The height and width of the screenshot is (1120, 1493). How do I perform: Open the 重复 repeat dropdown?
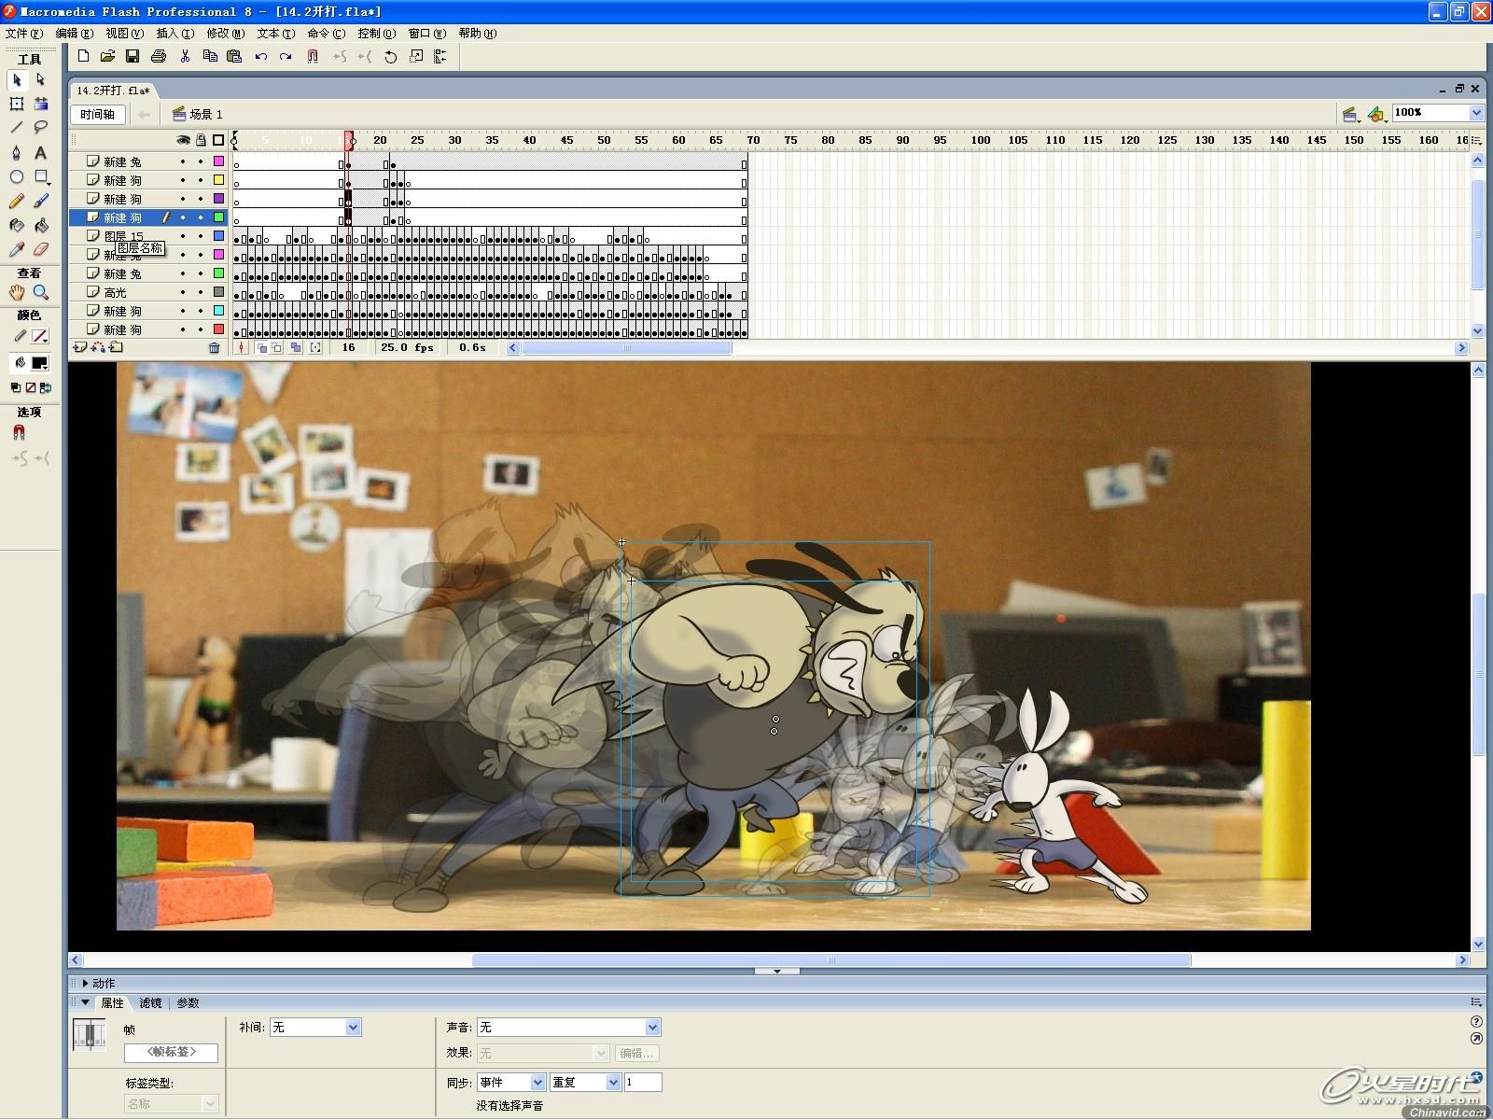(613, 1082)
